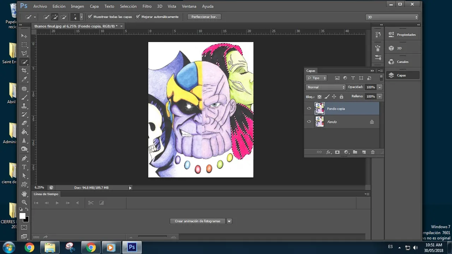
Task: Select the Pen tool
Action: coord(24,158)
